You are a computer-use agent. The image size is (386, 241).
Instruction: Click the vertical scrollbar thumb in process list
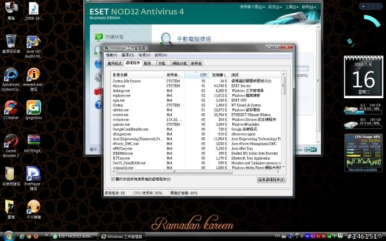(283, 86)
